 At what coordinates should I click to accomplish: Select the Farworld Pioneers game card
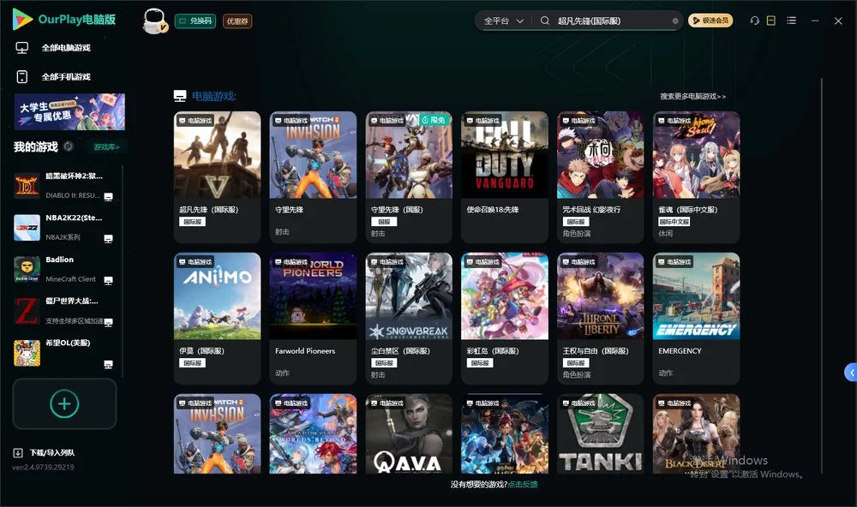313,319
